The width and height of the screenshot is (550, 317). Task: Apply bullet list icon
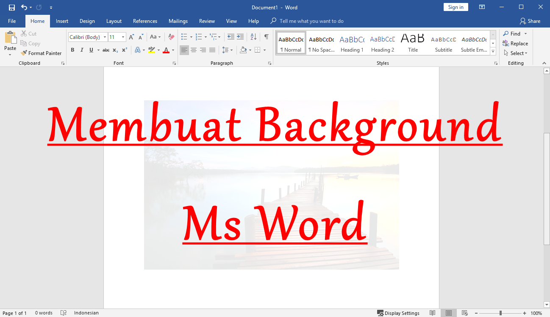(x=184, y=37)
